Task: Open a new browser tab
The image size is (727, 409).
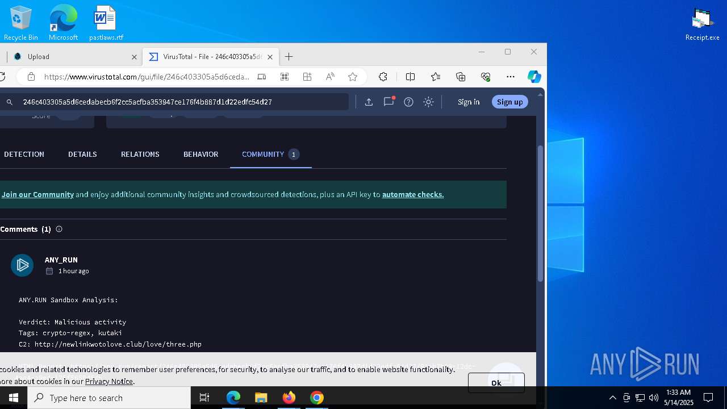Action: click(289, 57)
